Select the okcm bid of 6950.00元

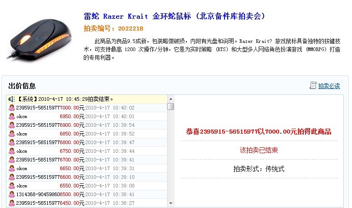[x=72, y=116]
